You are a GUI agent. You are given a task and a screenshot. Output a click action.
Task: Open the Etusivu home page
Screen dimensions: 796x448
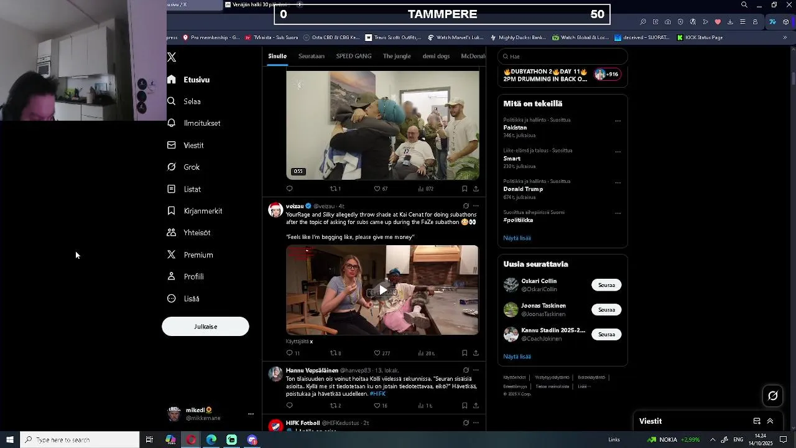click(188, 80)
